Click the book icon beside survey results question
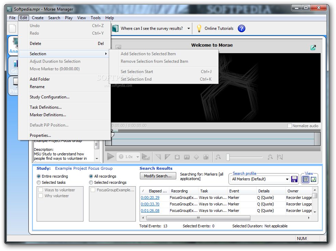336x251 pixels. [115, 28]
